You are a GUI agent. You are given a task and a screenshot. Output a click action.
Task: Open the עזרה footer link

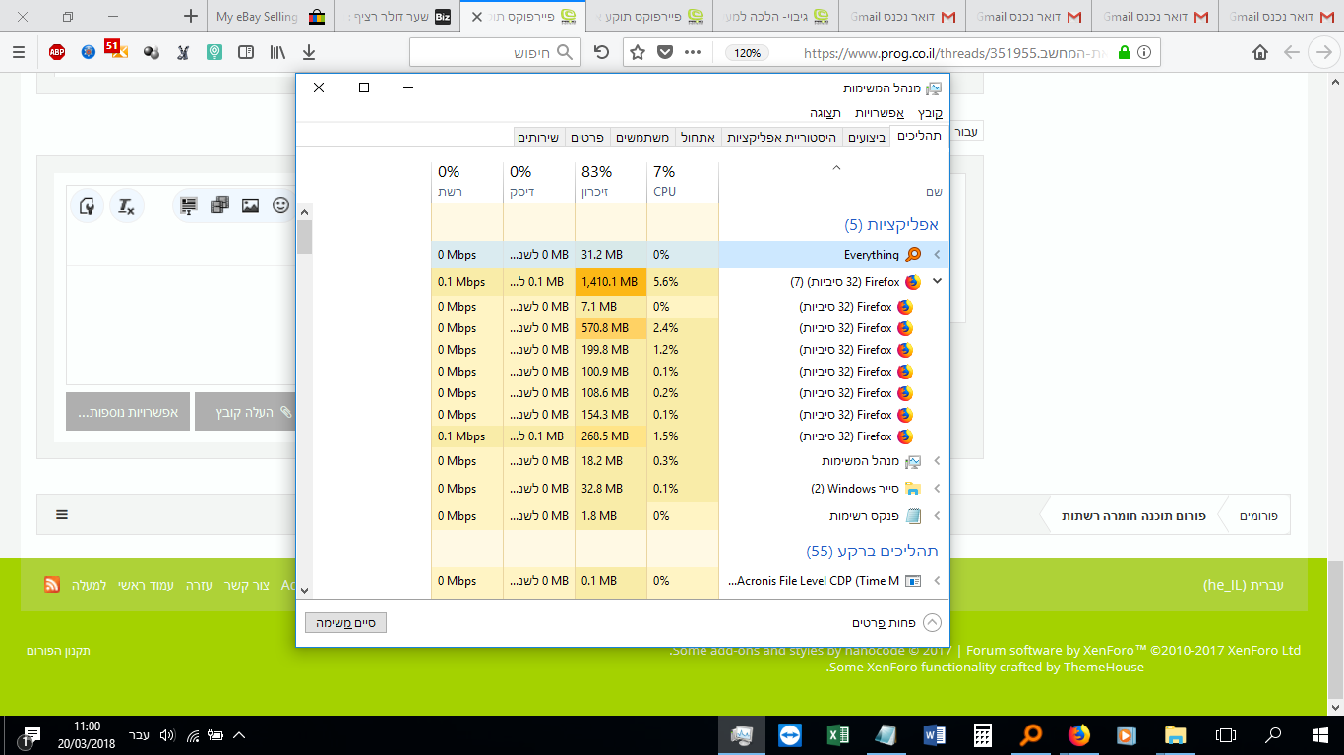click(200, 585)
